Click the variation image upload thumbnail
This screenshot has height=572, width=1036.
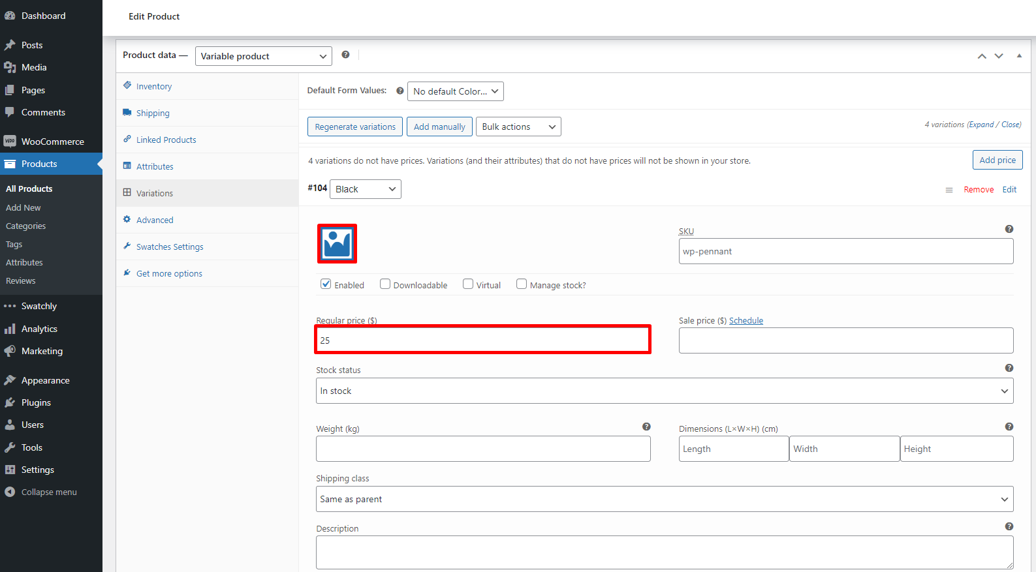click(337, 244)
